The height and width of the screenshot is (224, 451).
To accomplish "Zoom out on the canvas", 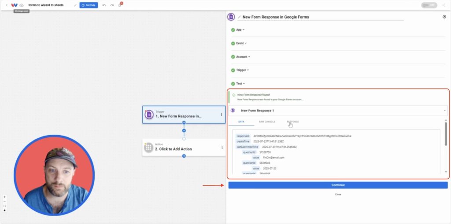I will 4,201.
